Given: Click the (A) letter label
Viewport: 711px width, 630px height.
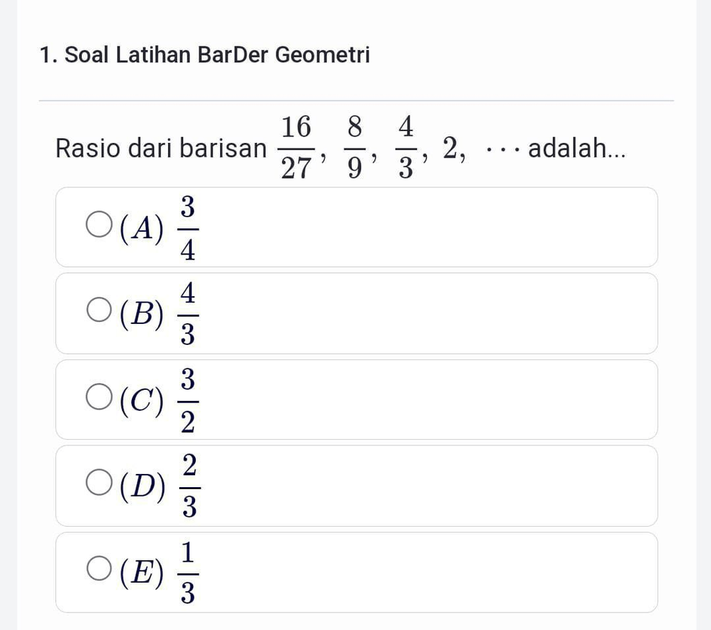Looking at the screenshot, I should (x=142, y=228).
